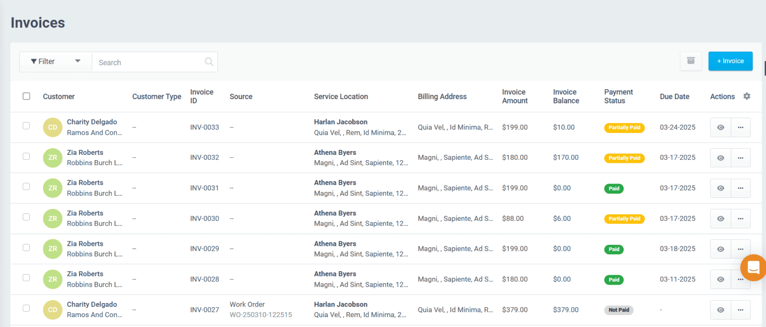
Task: Sort by the Due Date column header
Action: click(674, 96)
